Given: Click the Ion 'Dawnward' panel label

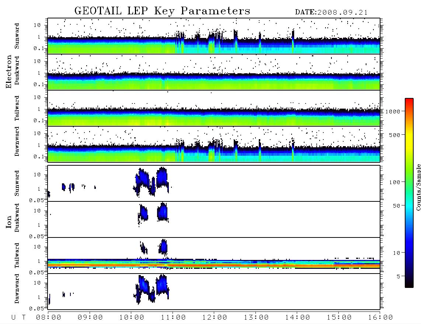Looking at the screenshot, I should [x=17, y=289].
